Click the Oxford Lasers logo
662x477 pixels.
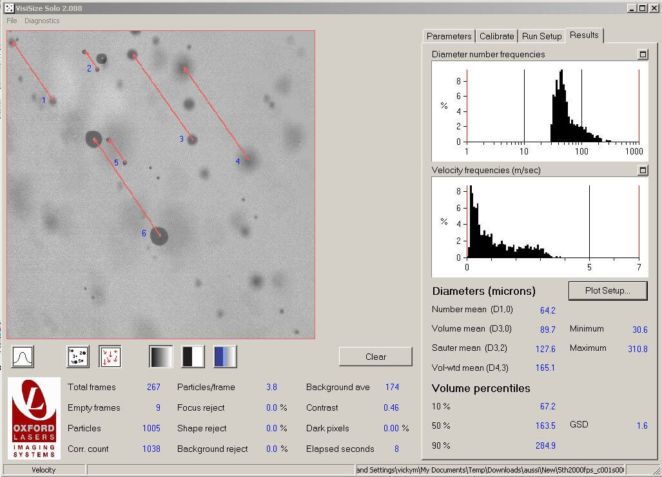[34, 418]
